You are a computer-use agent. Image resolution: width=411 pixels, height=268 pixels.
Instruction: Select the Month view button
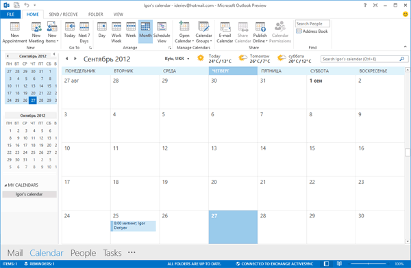pyautogui.click(x=145, y=31)
